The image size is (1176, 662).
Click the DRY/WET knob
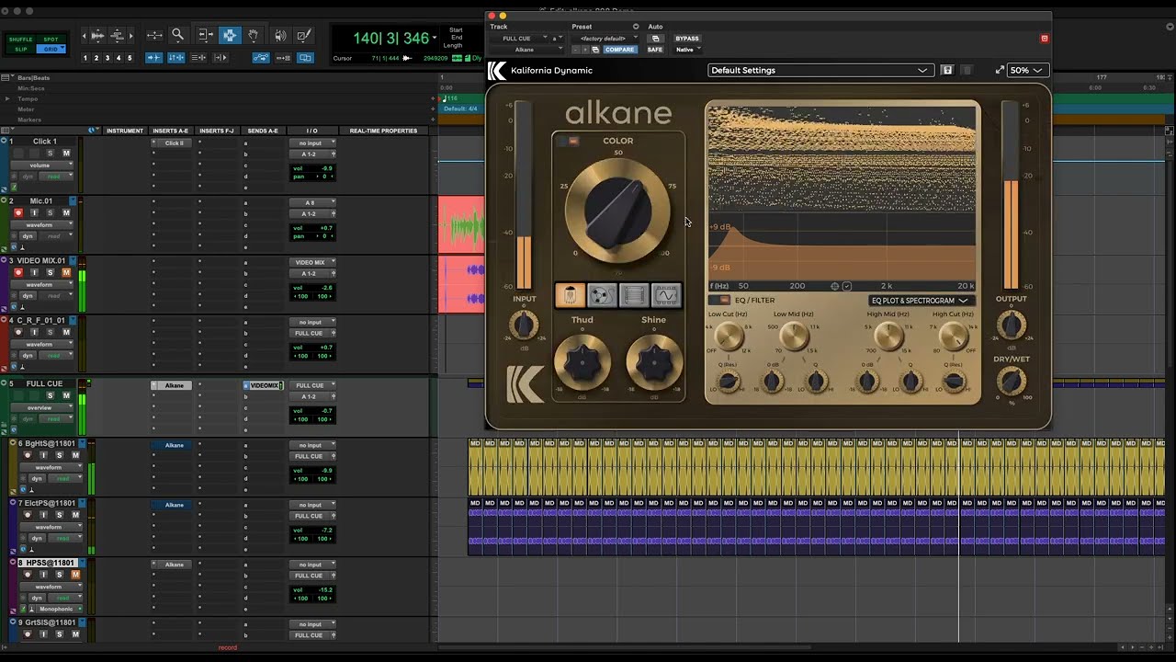pos(1011,381)
